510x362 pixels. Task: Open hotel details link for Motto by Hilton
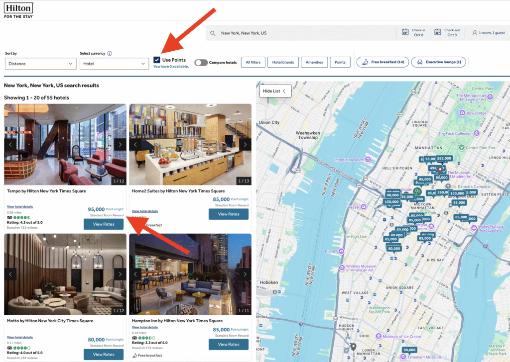(20, 337)
